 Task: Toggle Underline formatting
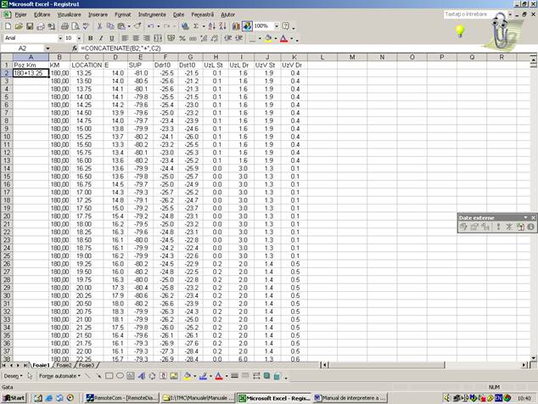pos(111,38)
